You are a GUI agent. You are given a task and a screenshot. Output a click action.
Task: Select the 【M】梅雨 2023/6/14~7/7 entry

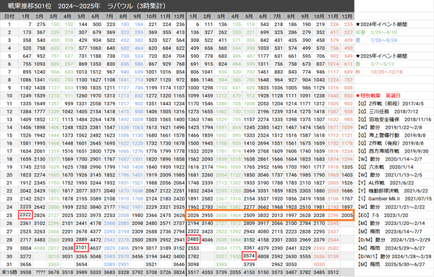click(388, 231)
